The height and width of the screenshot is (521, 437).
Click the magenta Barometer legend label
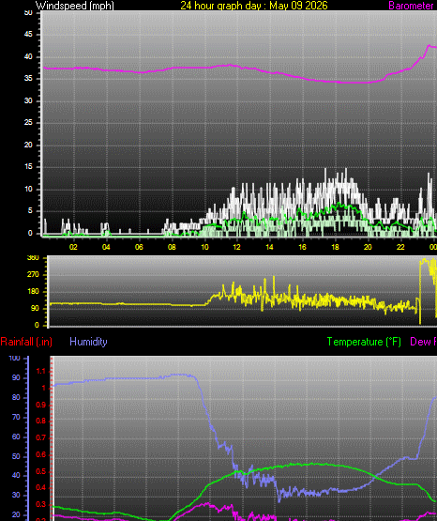pos(412,6)
